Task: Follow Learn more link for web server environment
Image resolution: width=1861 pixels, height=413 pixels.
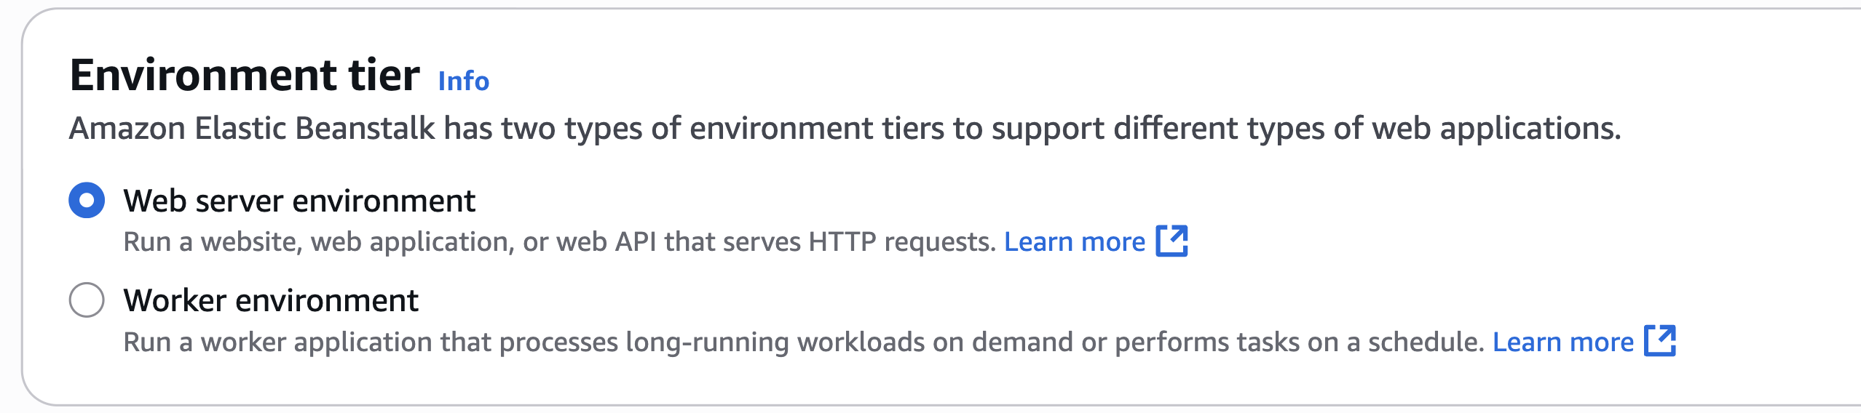Action: 1075,241
